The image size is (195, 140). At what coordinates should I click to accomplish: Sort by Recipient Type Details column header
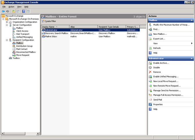(112, 27)
